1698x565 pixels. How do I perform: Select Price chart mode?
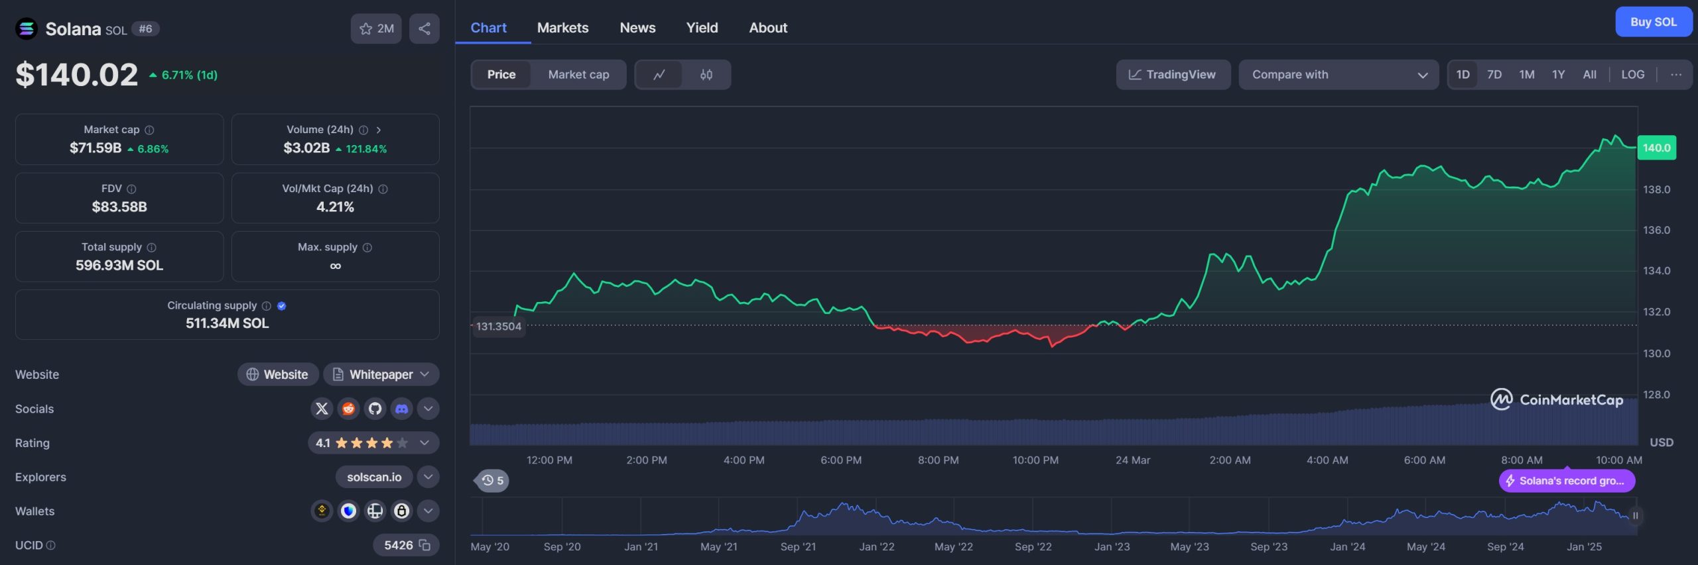501,75
